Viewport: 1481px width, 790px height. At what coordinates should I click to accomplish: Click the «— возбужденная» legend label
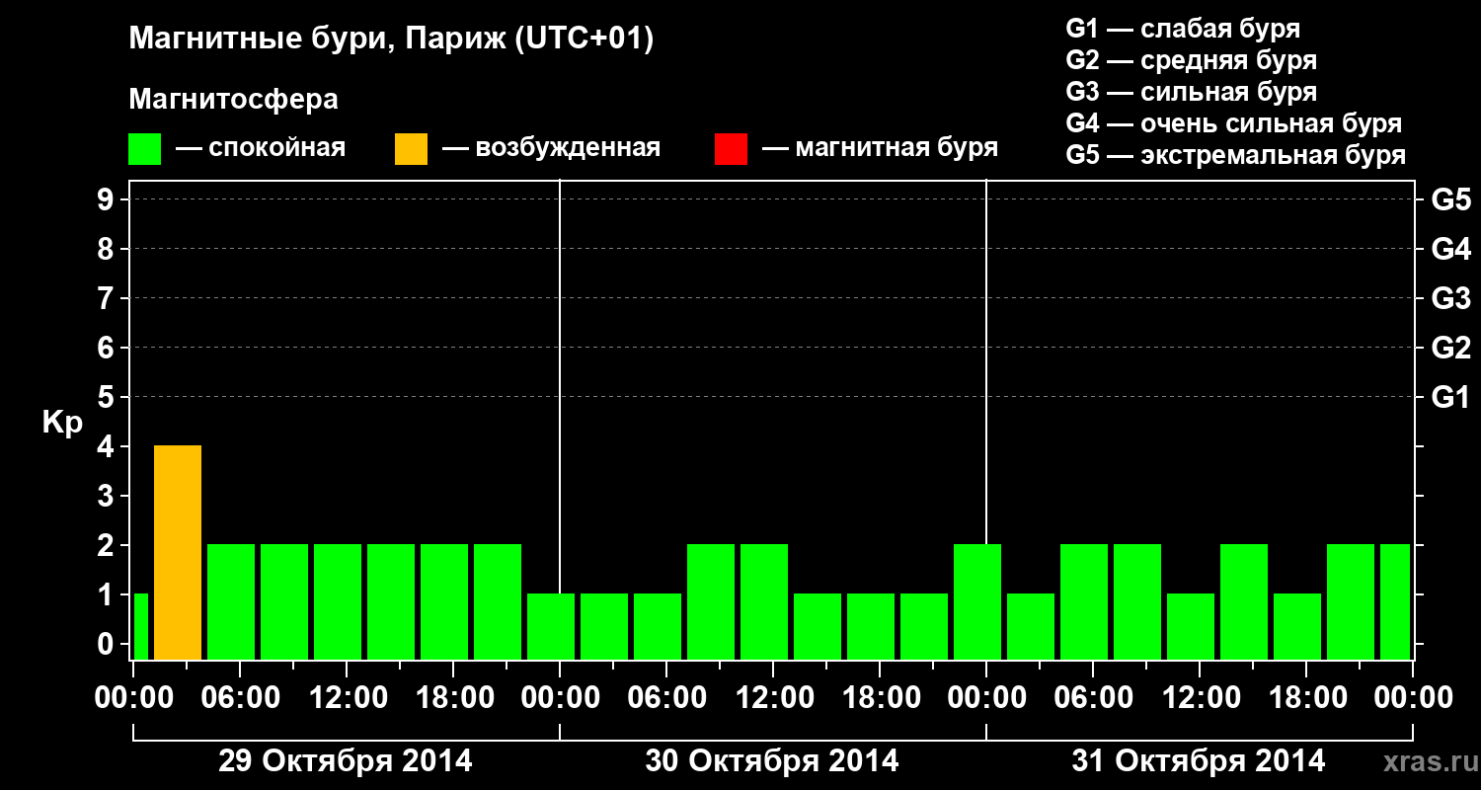pyautogui.click(x=551, y=149)
